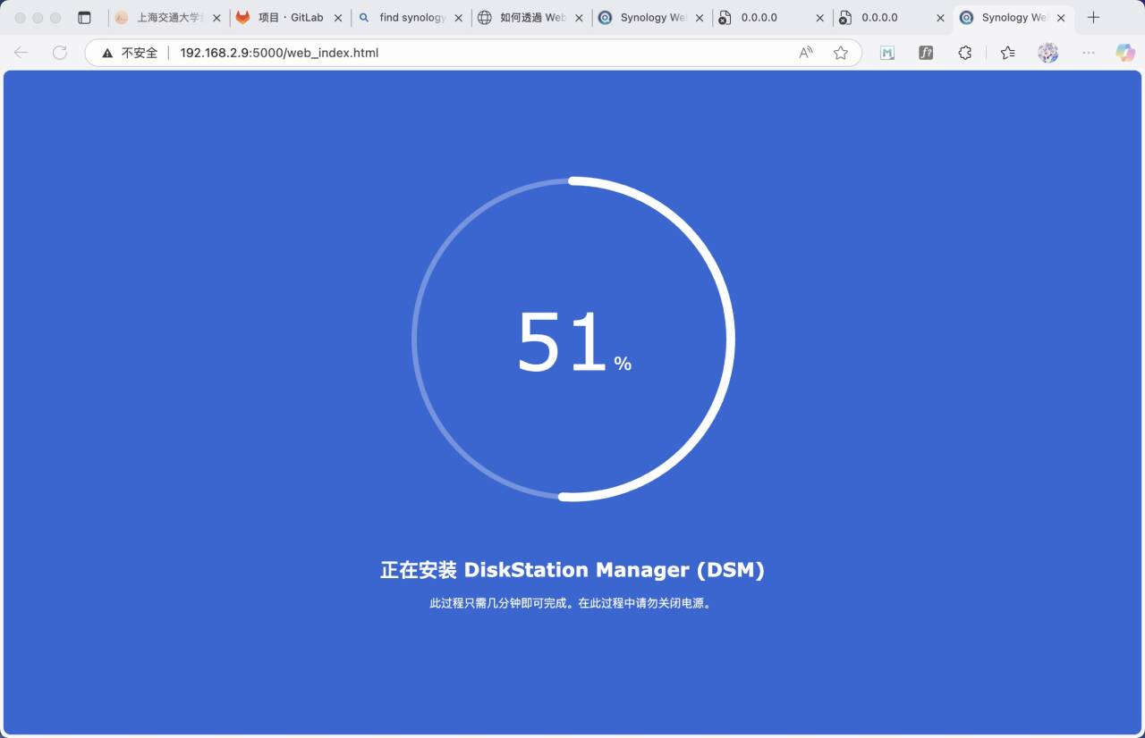
Task: Click the warning triangle security icon
Action: click(107, 53)
